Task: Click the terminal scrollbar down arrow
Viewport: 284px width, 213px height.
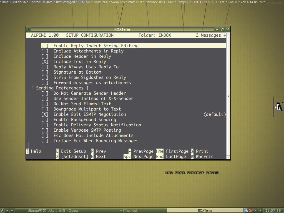Action: (228, 157)
